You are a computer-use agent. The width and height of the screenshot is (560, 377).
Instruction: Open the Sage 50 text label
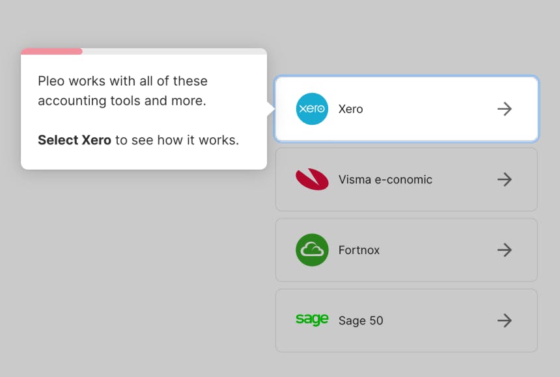click(361, 320)
